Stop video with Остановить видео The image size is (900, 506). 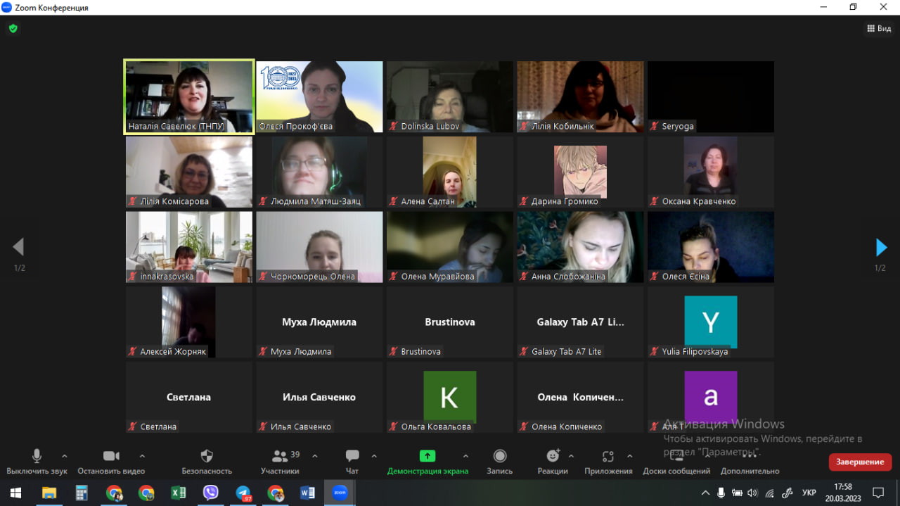pos(111,456)
